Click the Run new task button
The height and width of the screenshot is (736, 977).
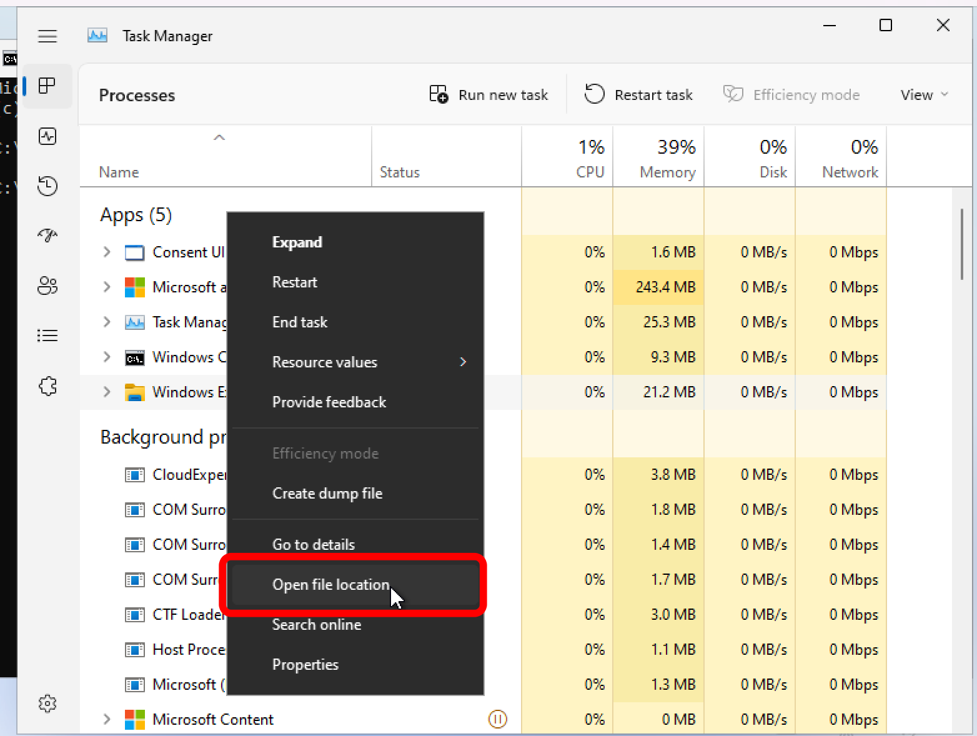489,95
